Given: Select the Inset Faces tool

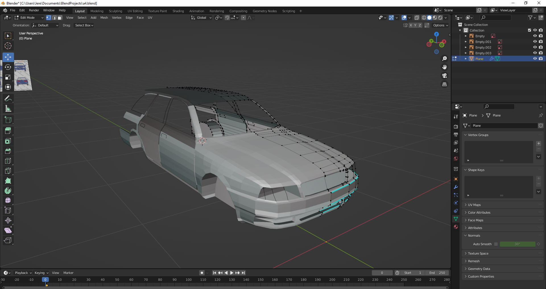Looking at the screenshot, I should tap(8, 141).
